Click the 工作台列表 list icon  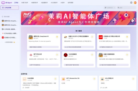3,8
